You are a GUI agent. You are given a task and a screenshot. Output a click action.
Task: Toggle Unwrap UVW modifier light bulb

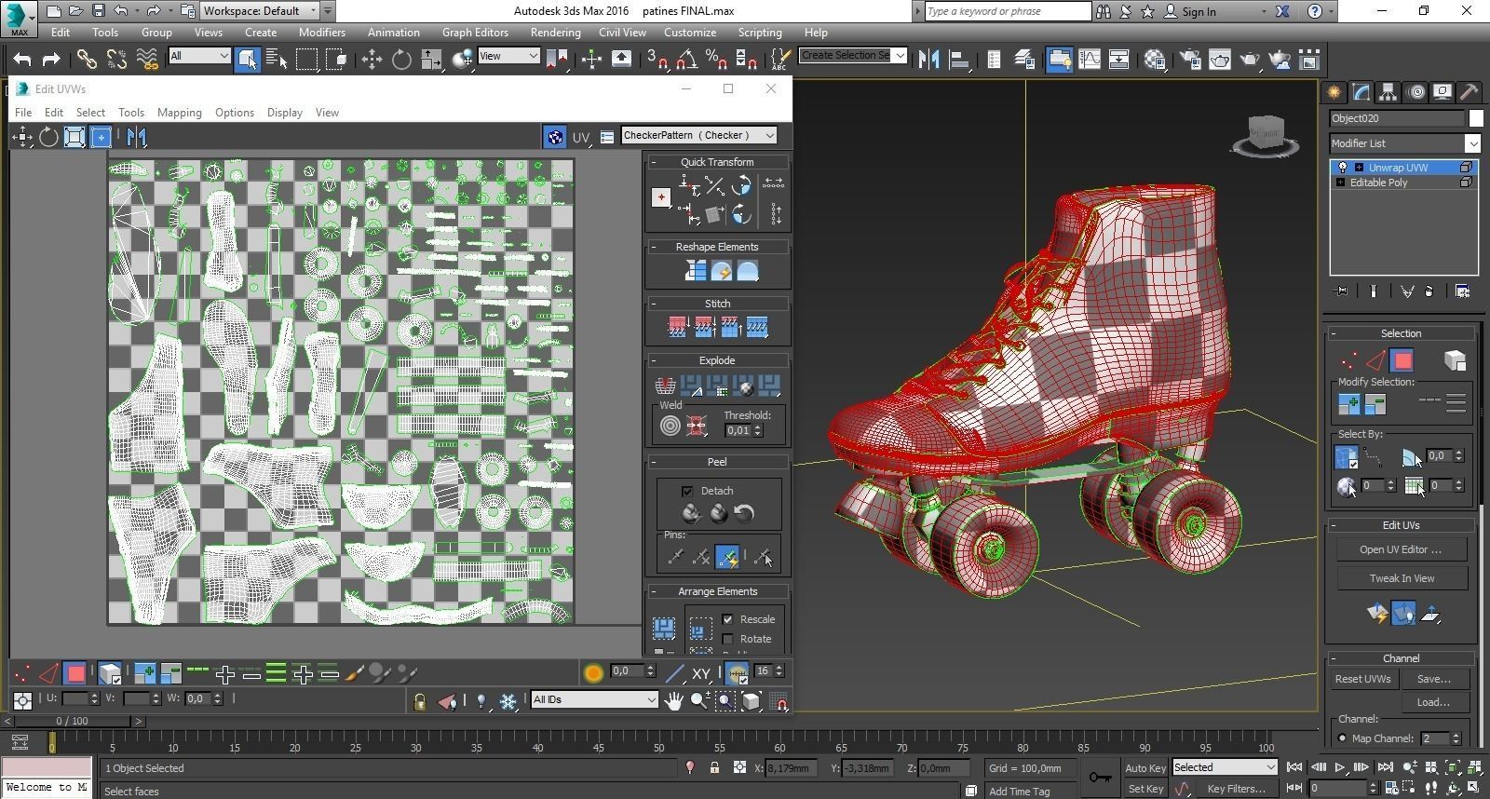pyautogui.click(x=1342, y=168)
